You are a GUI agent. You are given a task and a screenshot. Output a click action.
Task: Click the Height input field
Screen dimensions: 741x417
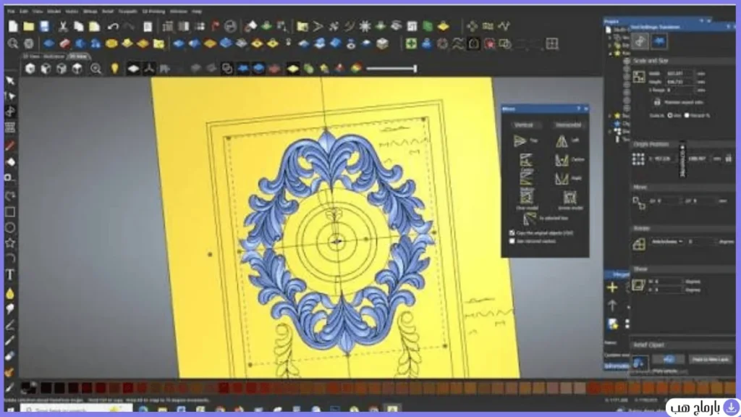pyautogui.click(x=679, y=82)
